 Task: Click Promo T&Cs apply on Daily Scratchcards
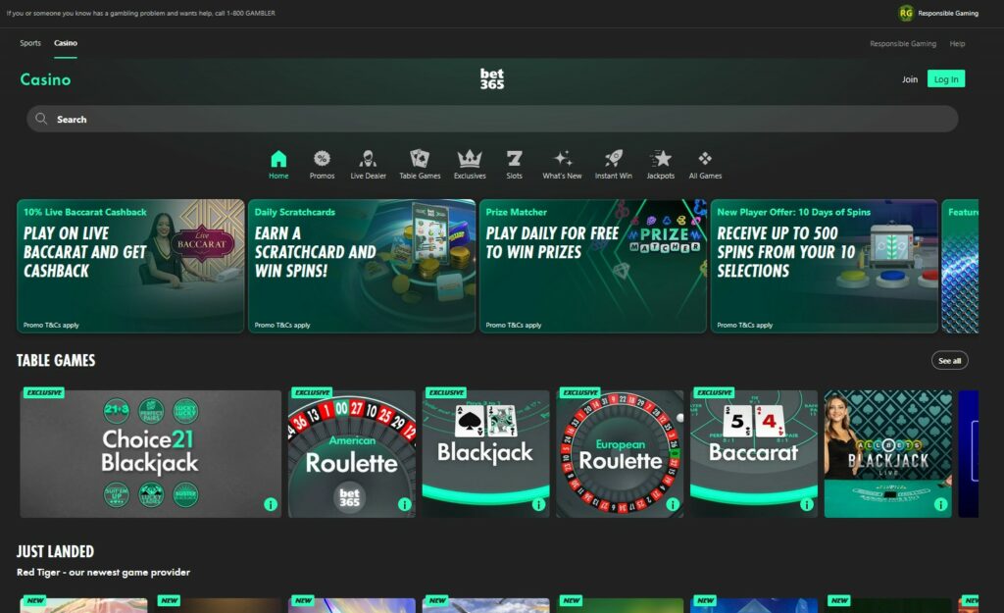[282, 325]
